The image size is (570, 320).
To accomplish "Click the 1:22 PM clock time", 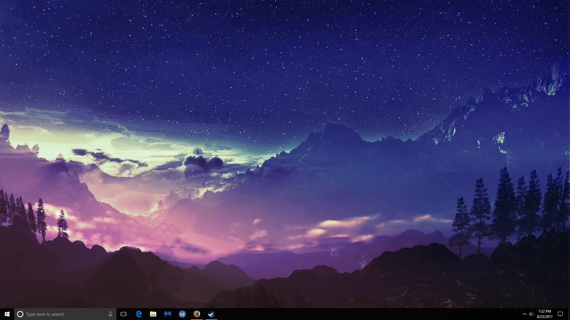I will pos(544,311).
